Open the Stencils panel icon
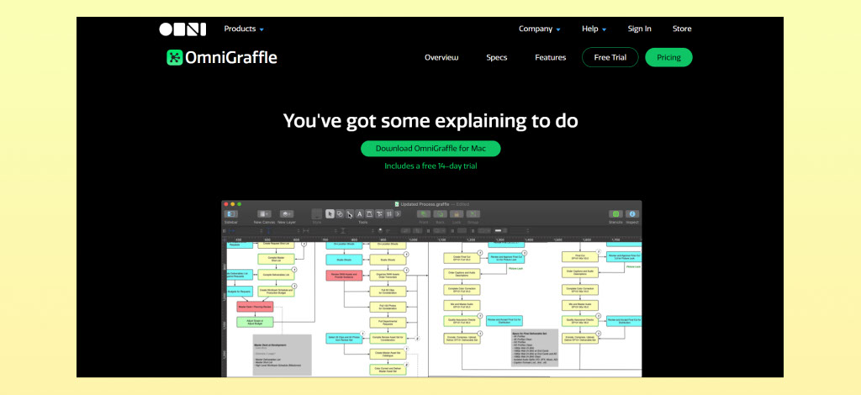Viewport: 861px width, 395px height. [x=615, y=214]
